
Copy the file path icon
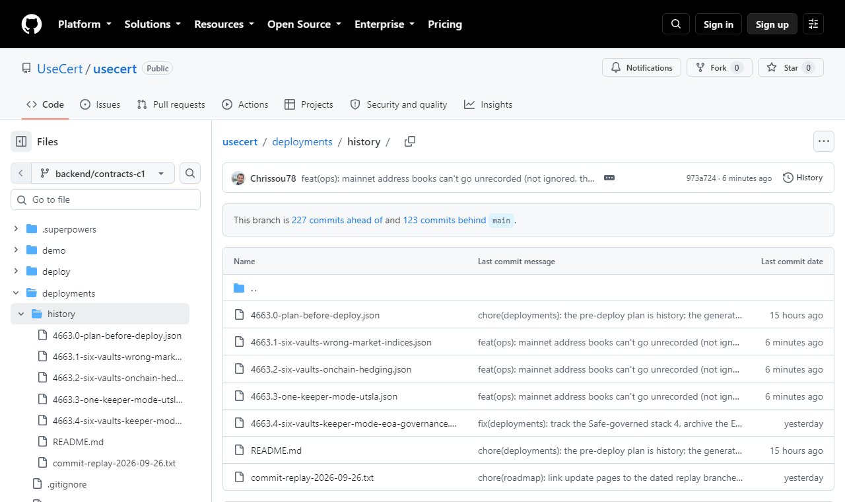[410, 141]
